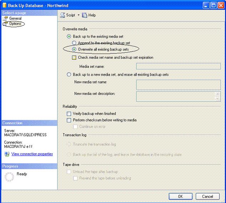Enable Verify backup when finished
The width and height of the screenshot is (226, 203).
69,114
